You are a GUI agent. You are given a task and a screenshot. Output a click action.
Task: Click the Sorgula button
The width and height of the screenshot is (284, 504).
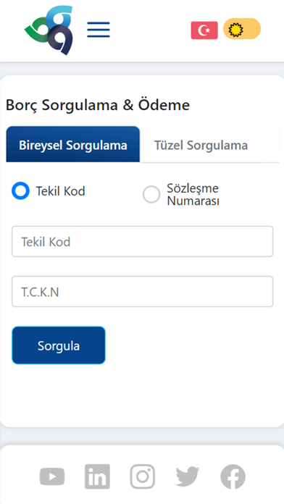pyautogui.click(x=59, y=345)
